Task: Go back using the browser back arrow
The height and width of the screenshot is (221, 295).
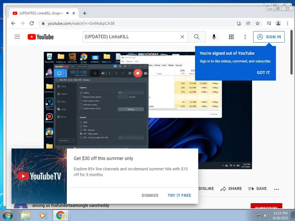Action: tap(13, 23)
